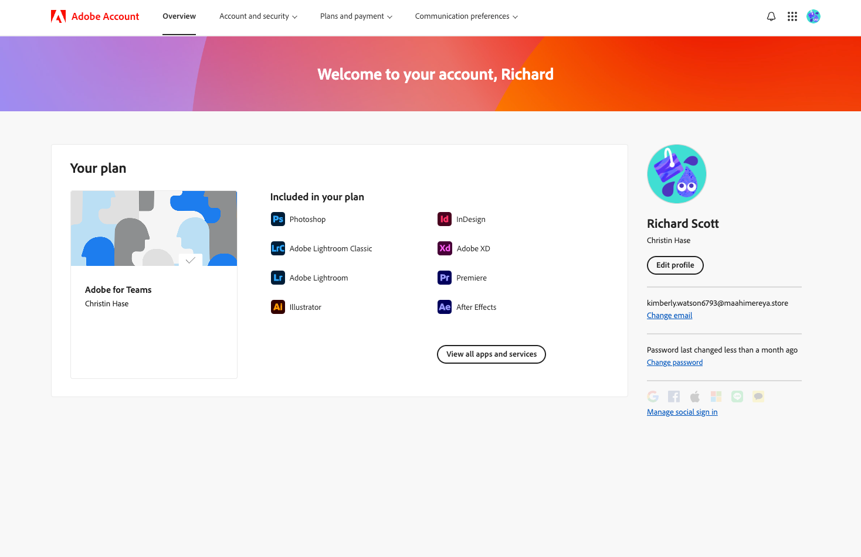Click Password last changed text

722,350
